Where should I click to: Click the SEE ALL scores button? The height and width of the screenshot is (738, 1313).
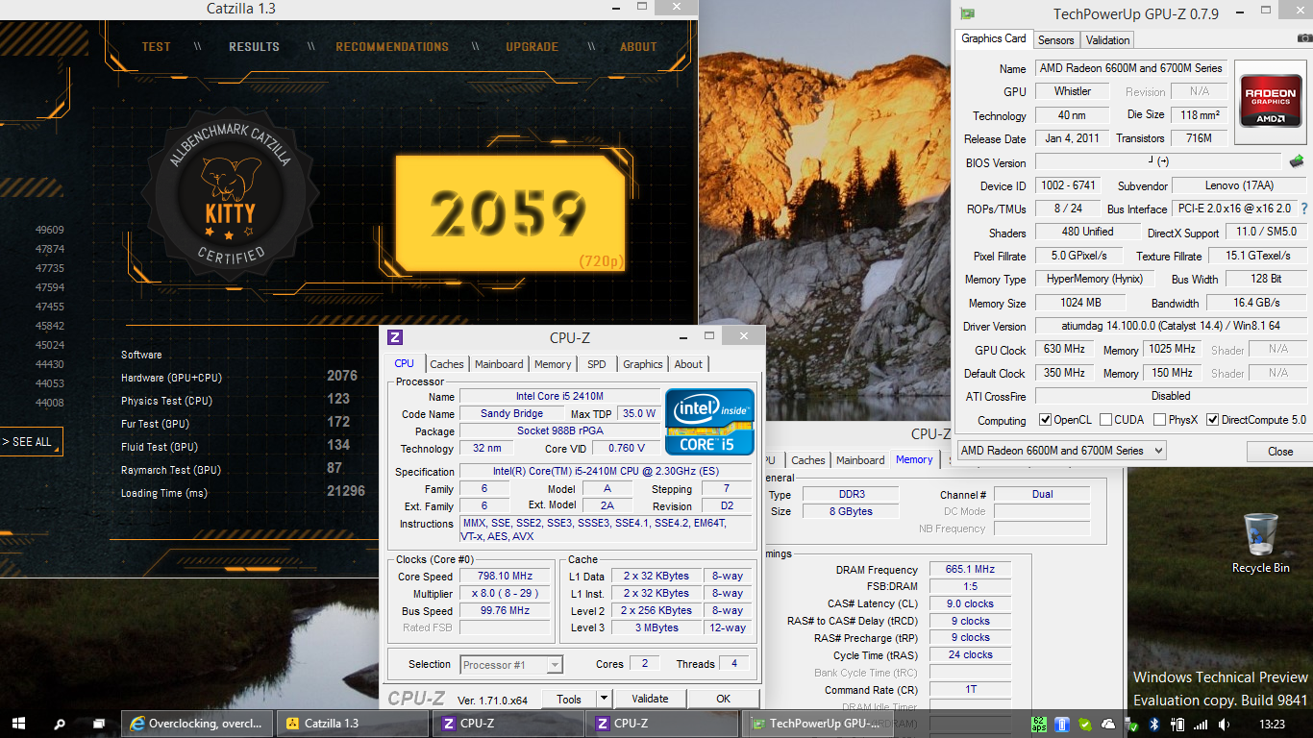(31, 442)
